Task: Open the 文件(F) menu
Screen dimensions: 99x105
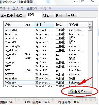Action: [x=4, y=8]
